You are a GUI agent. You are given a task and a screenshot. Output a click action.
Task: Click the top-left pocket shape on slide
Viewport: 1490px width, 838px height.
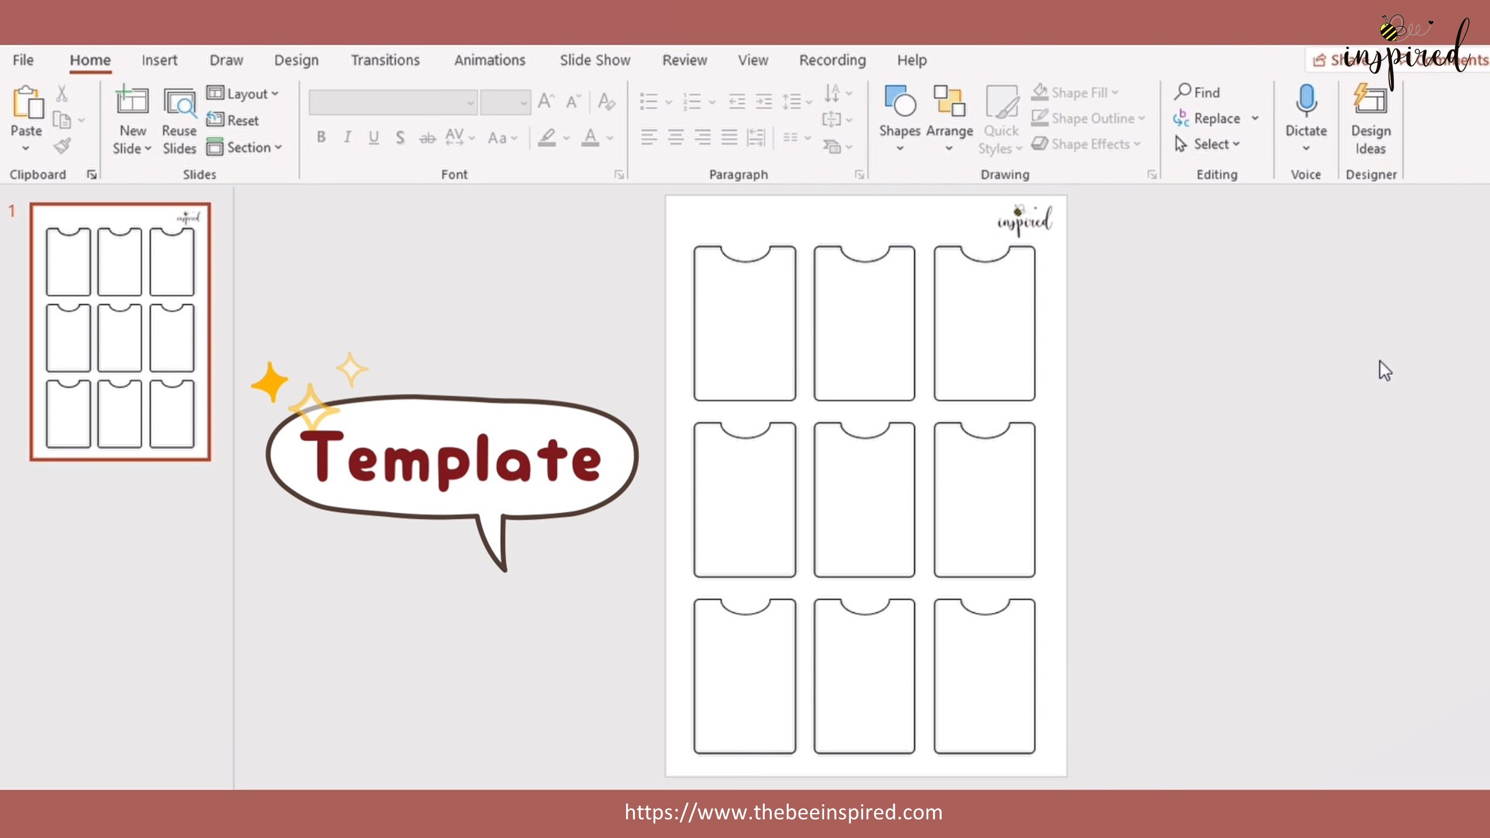point(744,324)
